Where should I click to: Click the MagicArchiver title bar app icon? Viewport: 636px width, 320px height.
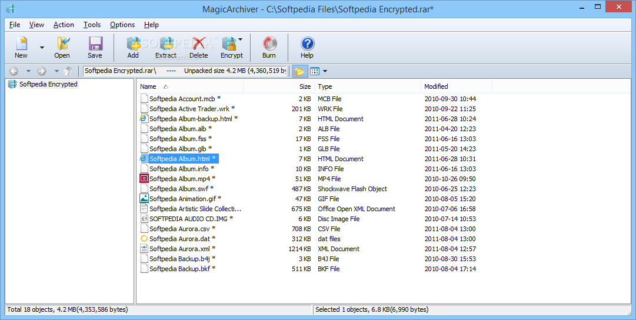click(11, 8)
